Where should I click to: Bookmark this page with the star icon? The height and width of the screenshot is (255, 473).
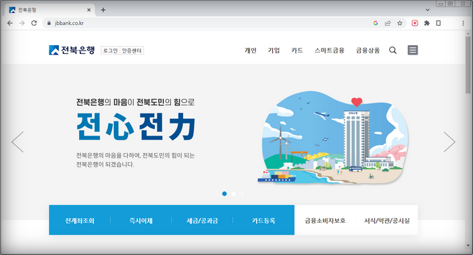click(x=400, y=23)
